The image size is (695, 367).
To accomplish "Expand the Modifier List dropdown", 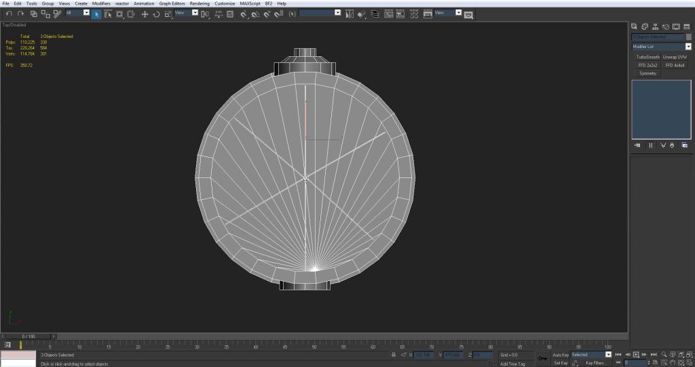I will (688, 47).
